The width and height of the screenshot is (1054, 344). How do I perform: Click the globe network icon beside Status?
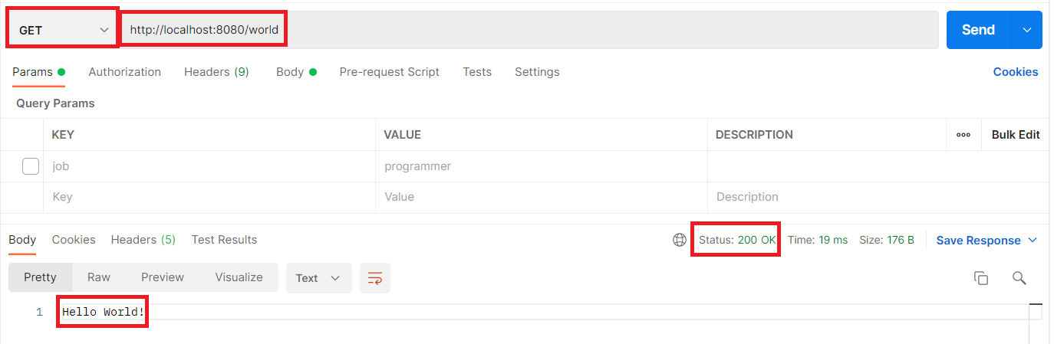click(679, 240)
